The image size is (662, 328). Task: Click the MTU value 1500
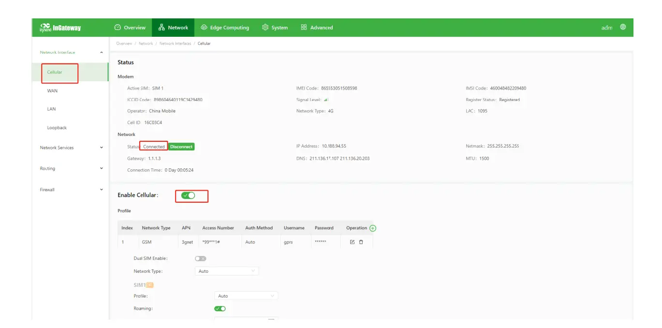click(x=484, y=159)
